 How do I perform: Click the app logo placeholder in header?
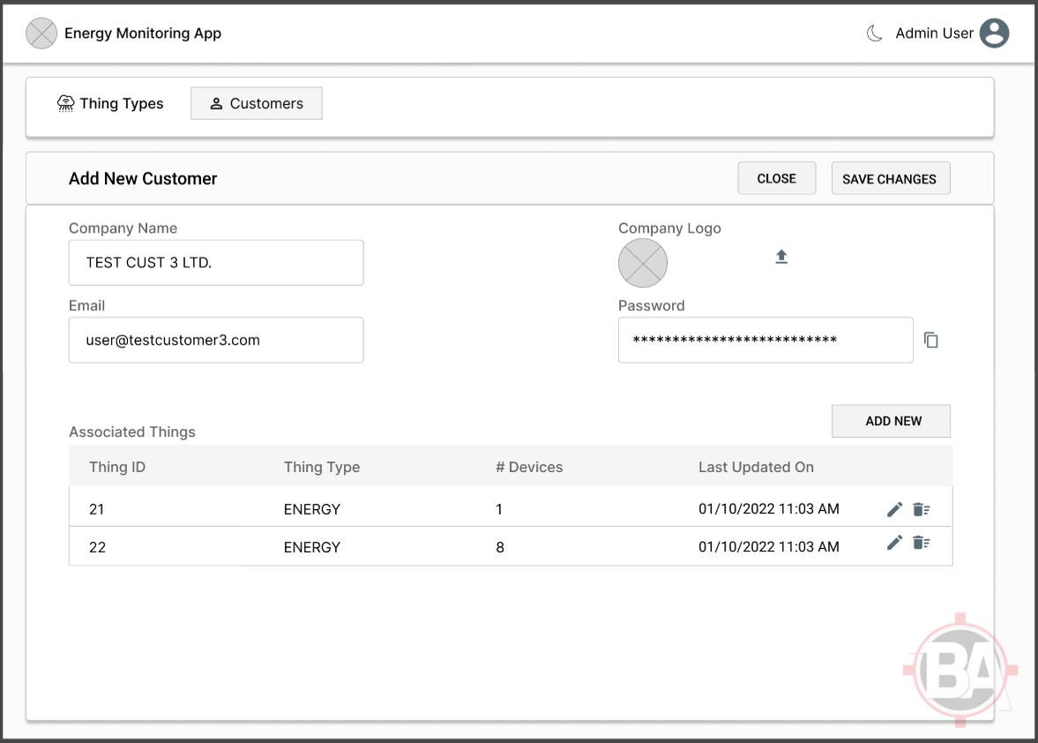pos(41,34)
